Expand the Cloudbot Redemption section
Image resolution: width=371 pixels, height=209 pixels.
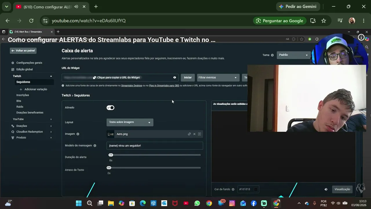pos(51,132)
